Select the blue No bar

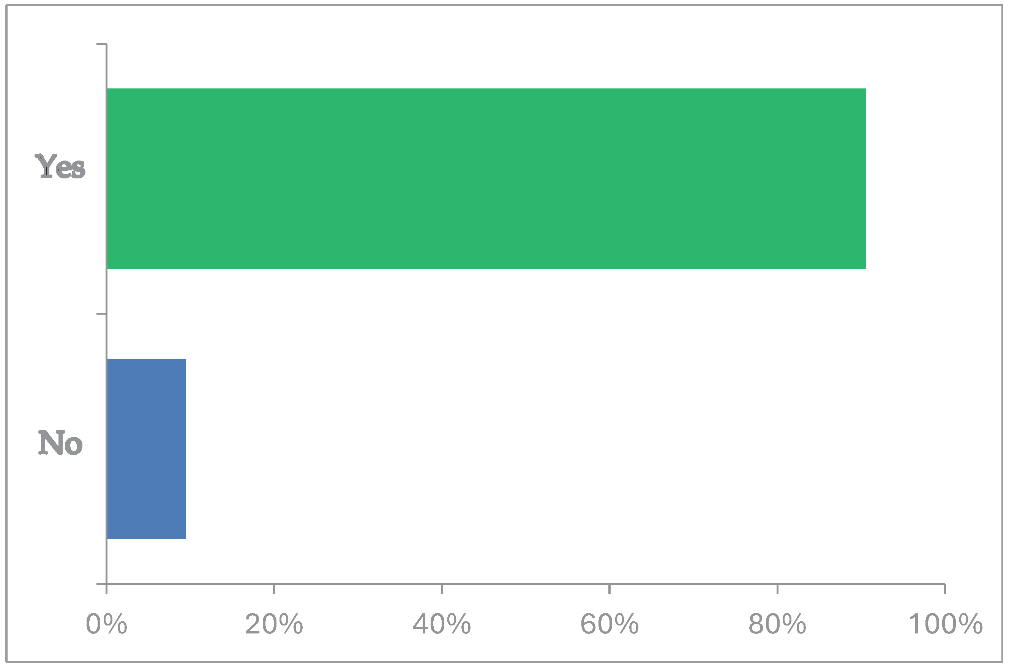click(146, 449)
